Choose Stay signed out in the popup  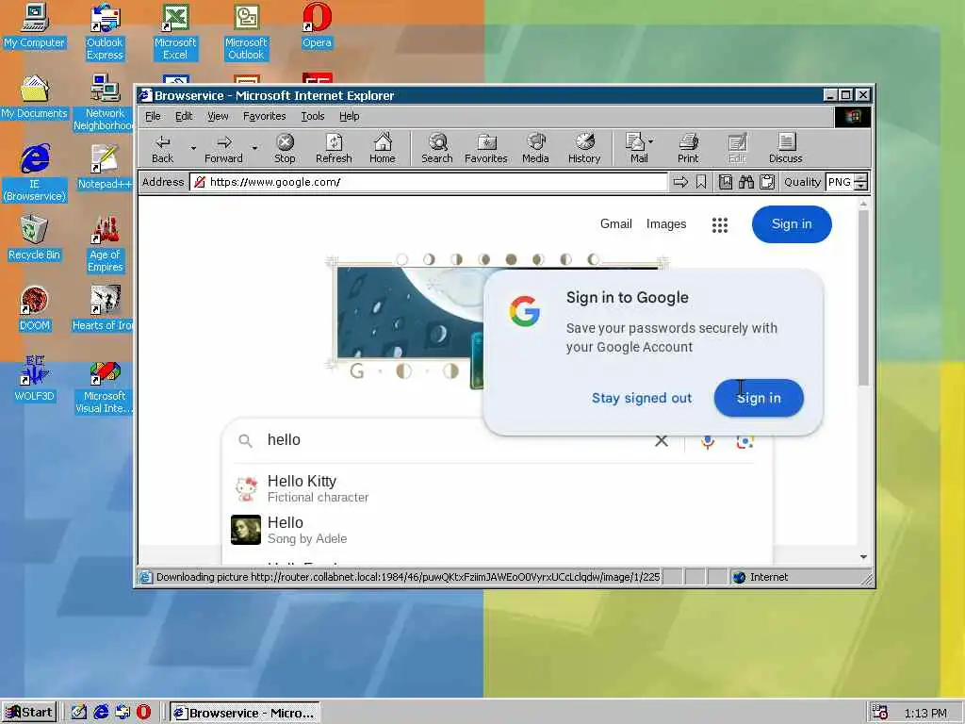pos(642,399)
